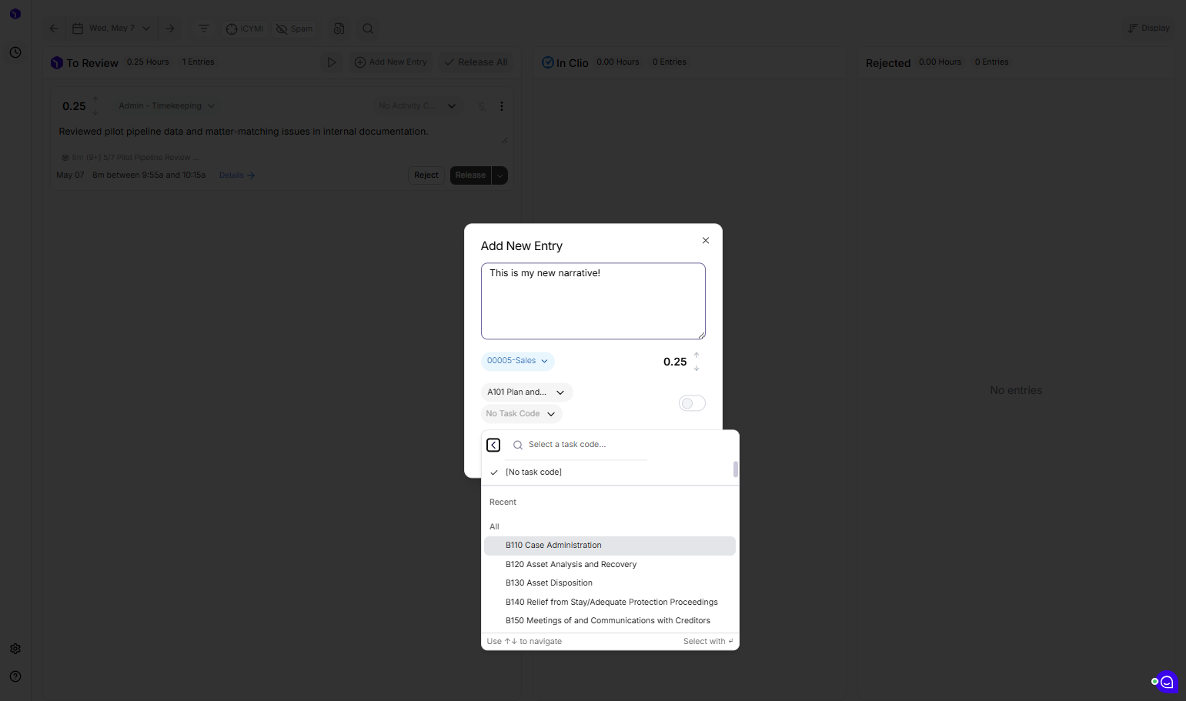Reject the pilot pipeline entry

coord(426,175)
